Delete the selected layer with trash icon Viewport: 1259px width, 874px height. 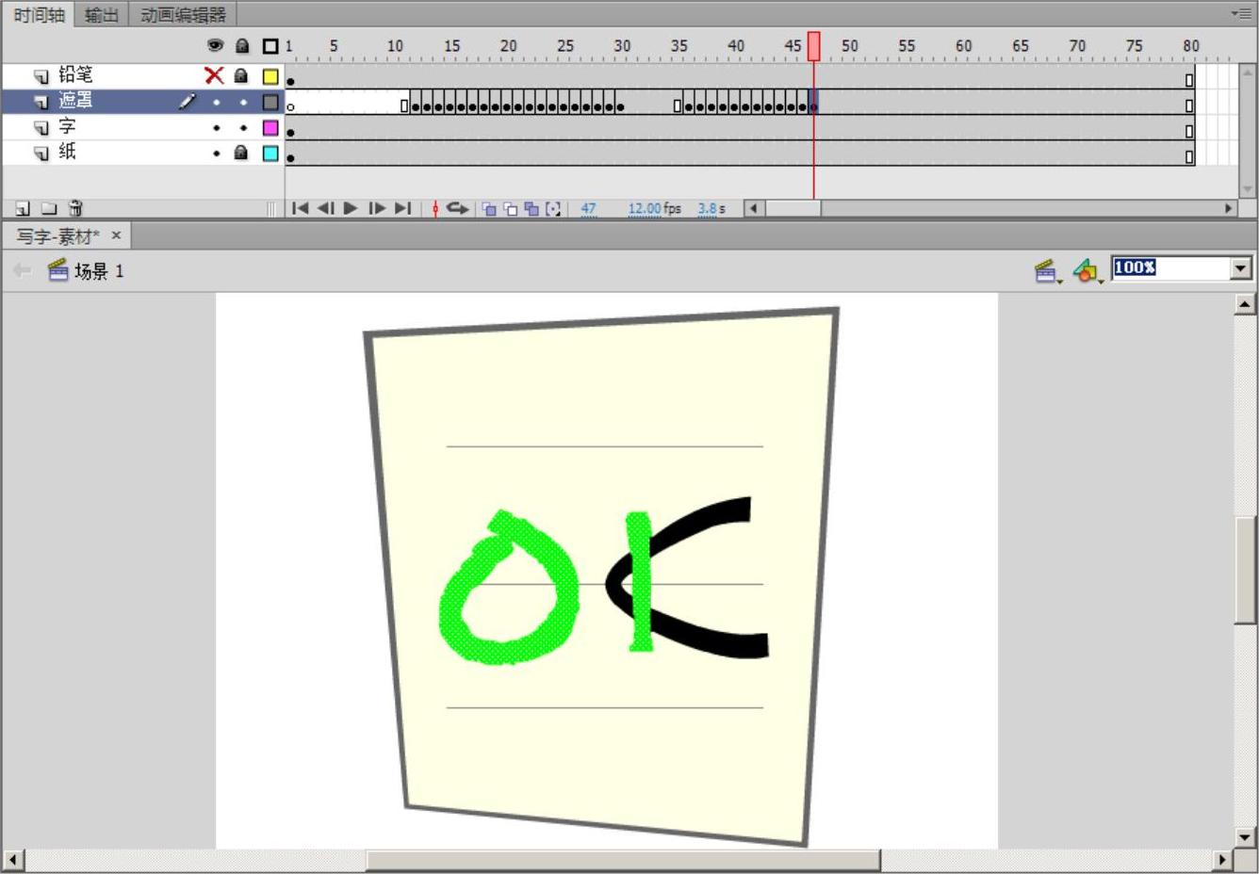pyautogui.click(x=76, y=208)
